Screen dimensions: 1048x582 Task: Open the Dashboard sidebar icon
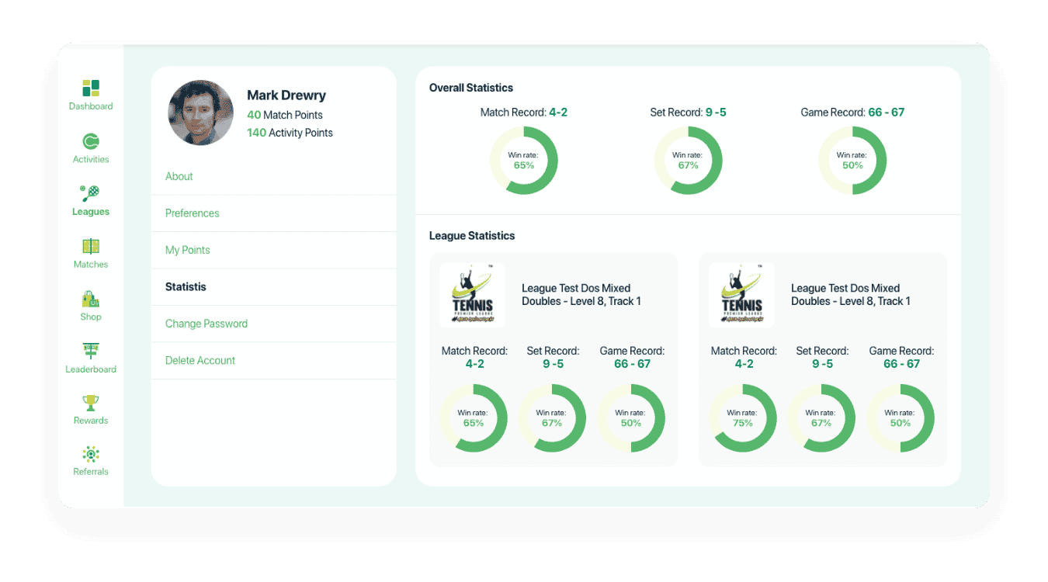pos(91,88)
